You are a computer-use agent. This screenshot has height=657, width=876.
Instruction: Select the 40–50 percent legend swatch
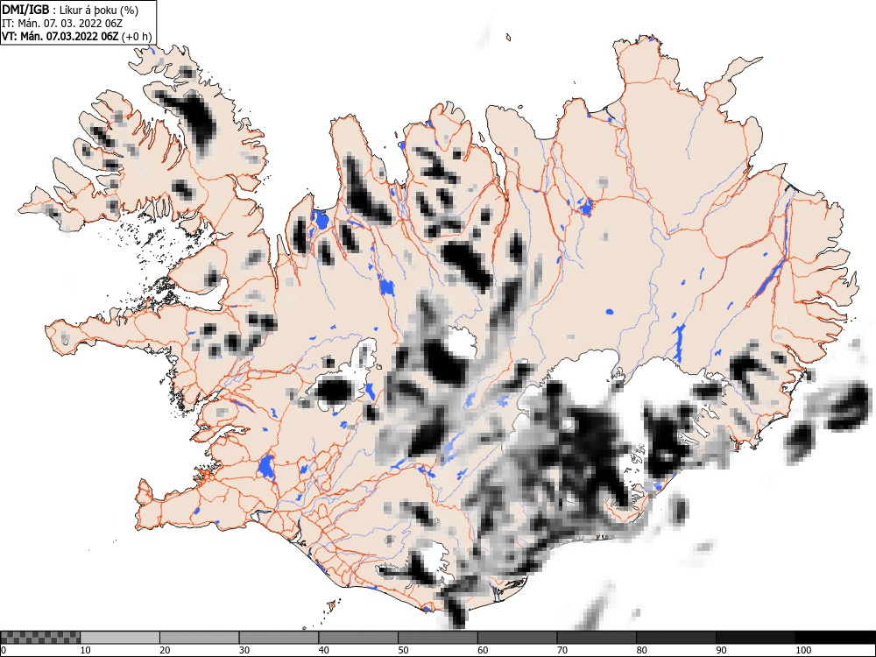(x=358, y=638)
